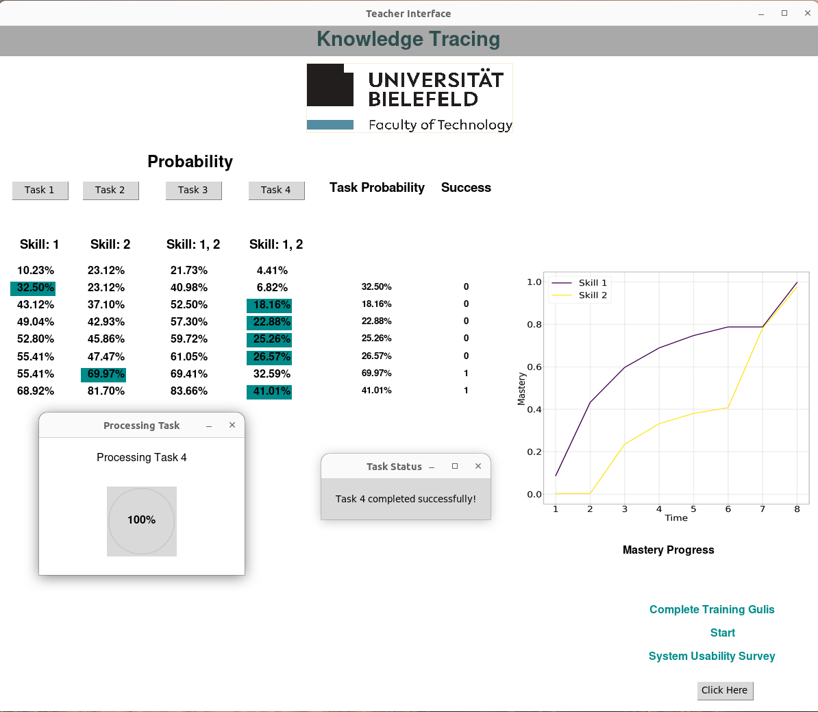Run Task 4 via its button

pyautogui.click(x=276, y=190)
